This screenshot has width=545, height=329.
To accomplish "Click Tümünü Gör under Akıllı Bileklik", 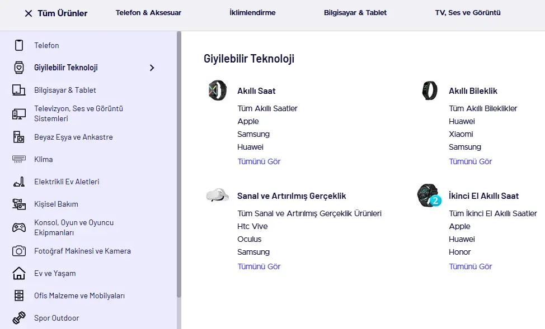I will [x=470, y=161].
